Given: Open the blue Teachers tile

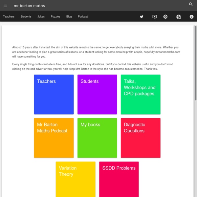Looking at the screenshot, I should tap(54, 95).
